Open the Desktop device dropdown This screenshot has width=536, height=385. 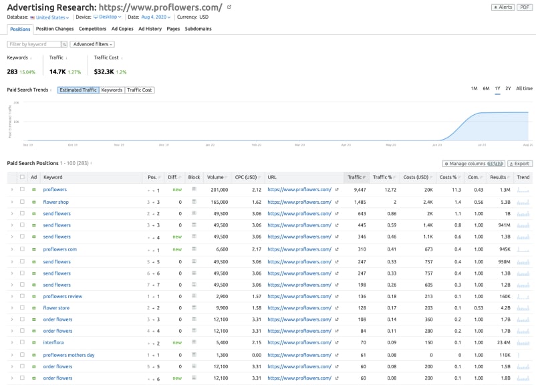108,17
